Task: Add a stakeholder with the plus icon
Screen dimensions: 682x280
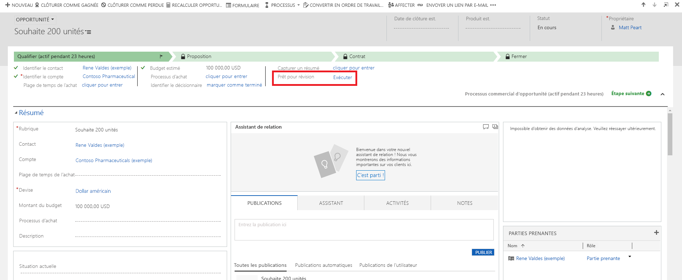Action: 656,232
